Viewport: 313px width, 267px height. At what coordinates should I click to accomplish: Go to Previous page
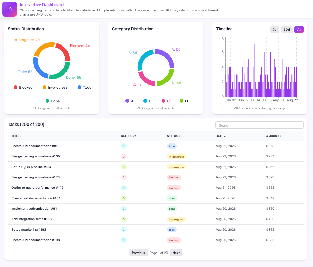tap(138, 253)
